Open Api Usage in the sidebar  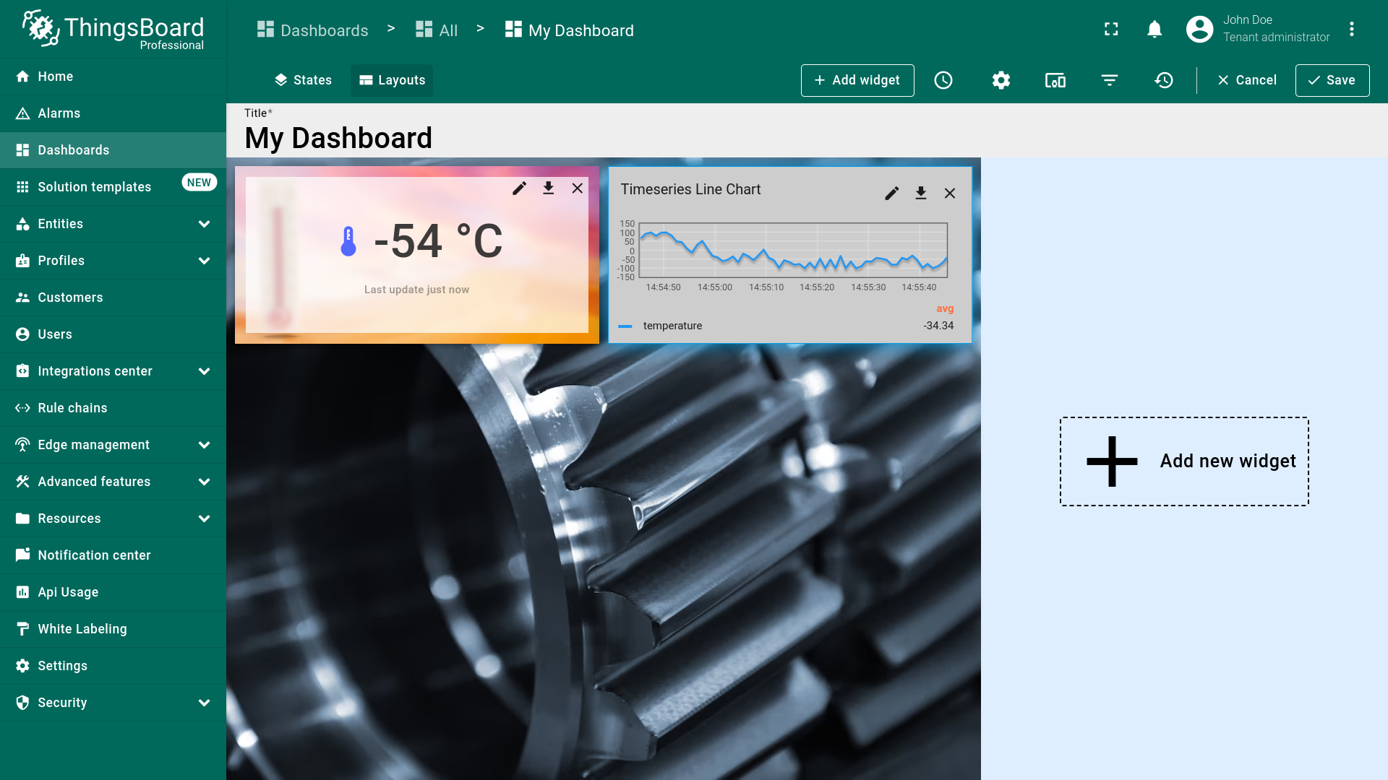click(113, 592)
